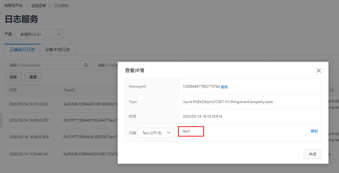Click log row time 2020/05/14 16:09:55.297
The height and width of the screenshot is (173, 339).
coord(29,120)
